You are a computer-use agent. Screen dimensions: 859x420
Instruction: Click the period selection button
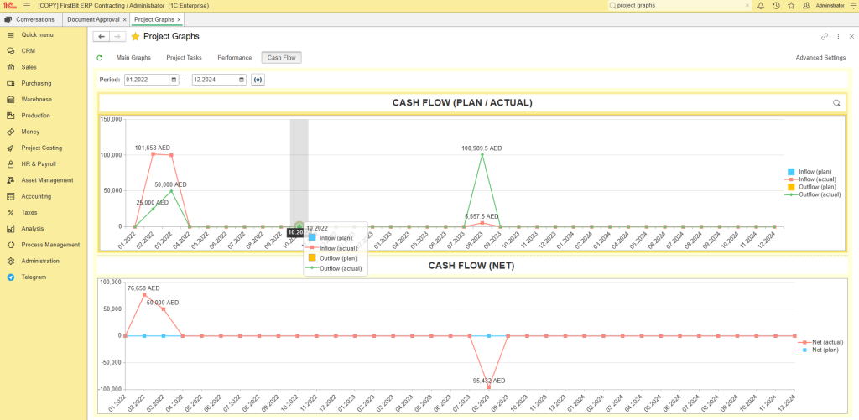click(258, 80)
